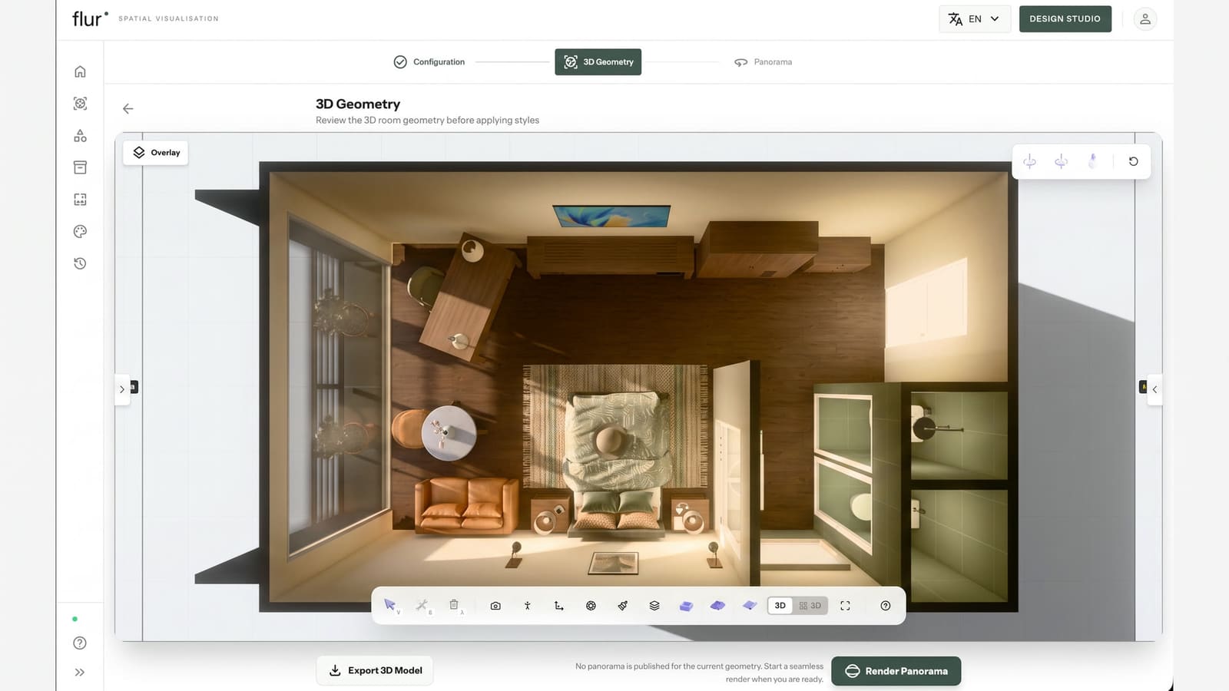Click Export 3D Model
This screenshot has height=691, width=1229.
[375, 670]
